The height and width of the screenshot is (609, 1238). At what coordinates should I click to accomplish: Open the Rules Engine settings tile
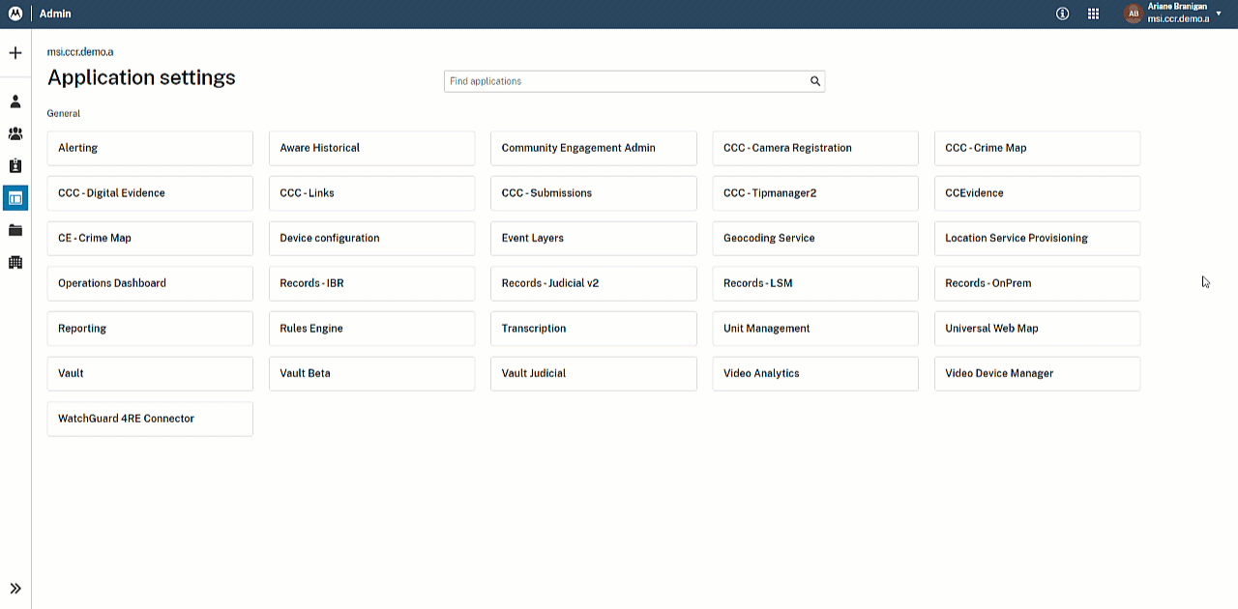(371, 329)
